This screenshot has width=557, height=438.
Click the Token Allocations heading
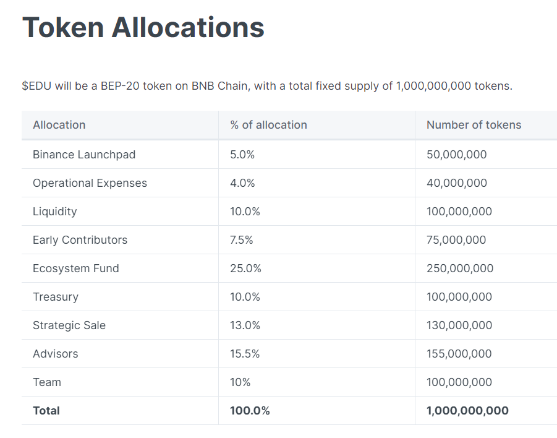click(x=143, y=27)
